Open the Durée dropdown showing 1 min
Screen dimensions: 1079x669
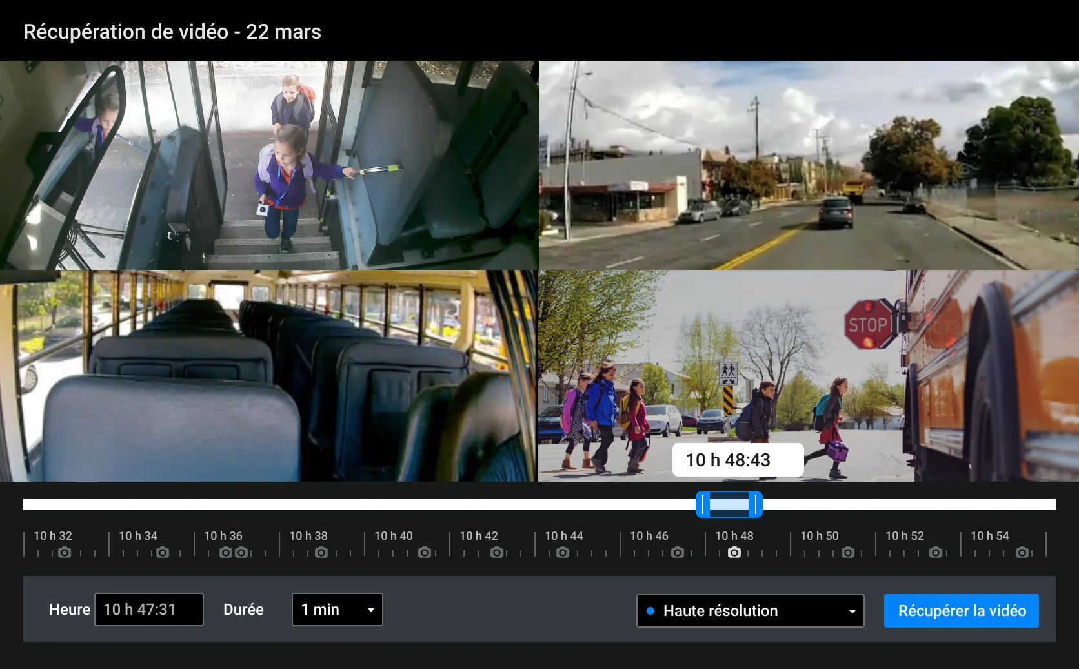click(x=336, y=609)
